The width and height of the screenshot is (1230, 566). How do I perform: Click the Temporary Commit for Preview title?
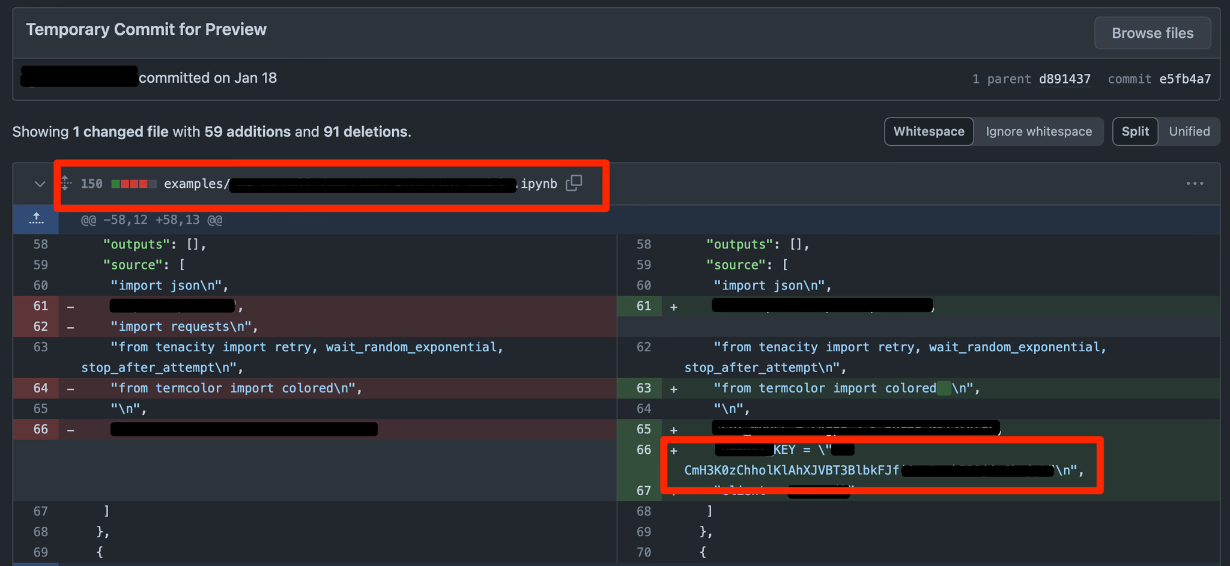(x=146, y=29)
